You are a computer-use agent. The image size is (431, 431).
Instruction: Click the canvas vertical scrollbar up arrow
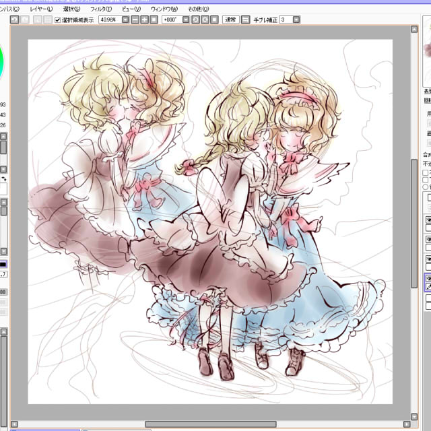pos(414,30)
